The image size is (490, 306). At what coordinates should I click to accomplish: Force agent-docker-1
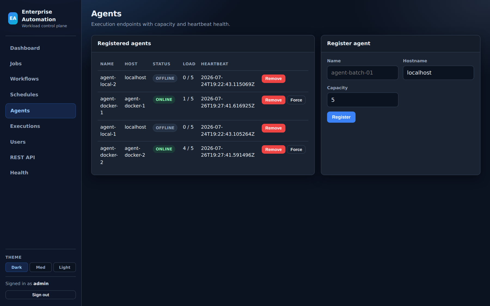[296, 100]
